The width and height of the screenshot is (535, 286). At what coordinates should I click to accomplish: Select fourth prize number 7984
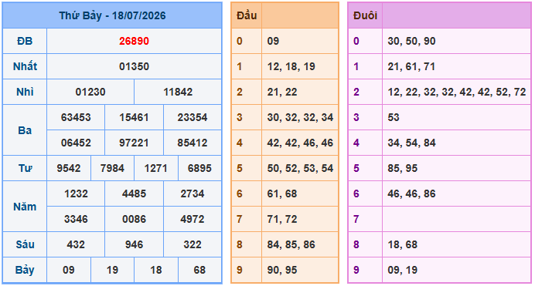click(x=112, y=168)
